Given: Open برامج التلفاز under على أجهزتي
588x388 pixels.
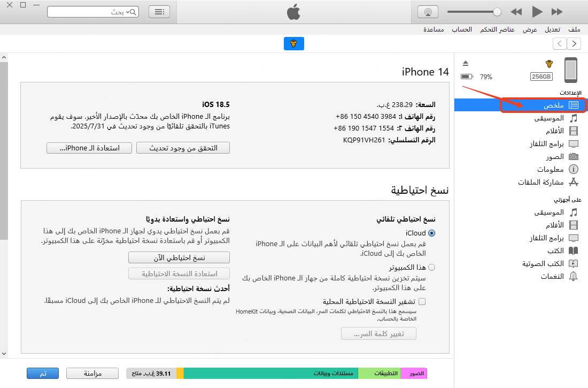Looking at the screenshot, I should click(x=553, y=238).
